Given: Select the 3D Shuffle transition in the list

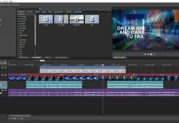Looking at the screenshot, I should 22,21.
